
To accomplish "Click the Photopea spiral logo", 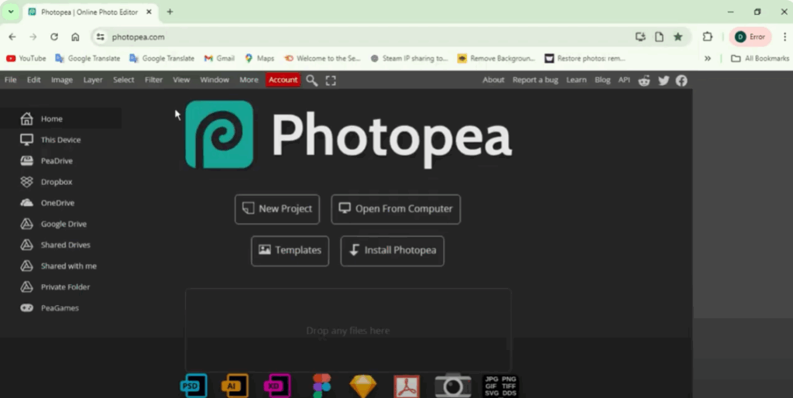I will [x=219, y=135].
